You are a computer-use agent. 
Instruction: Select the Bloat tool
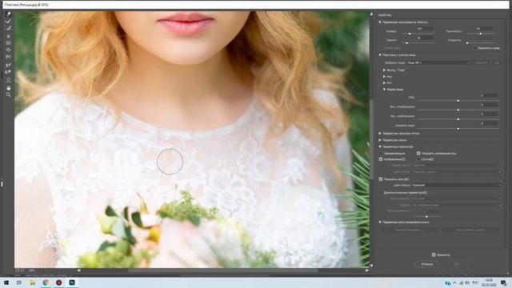pyautogui.click(x=9, y=50)
